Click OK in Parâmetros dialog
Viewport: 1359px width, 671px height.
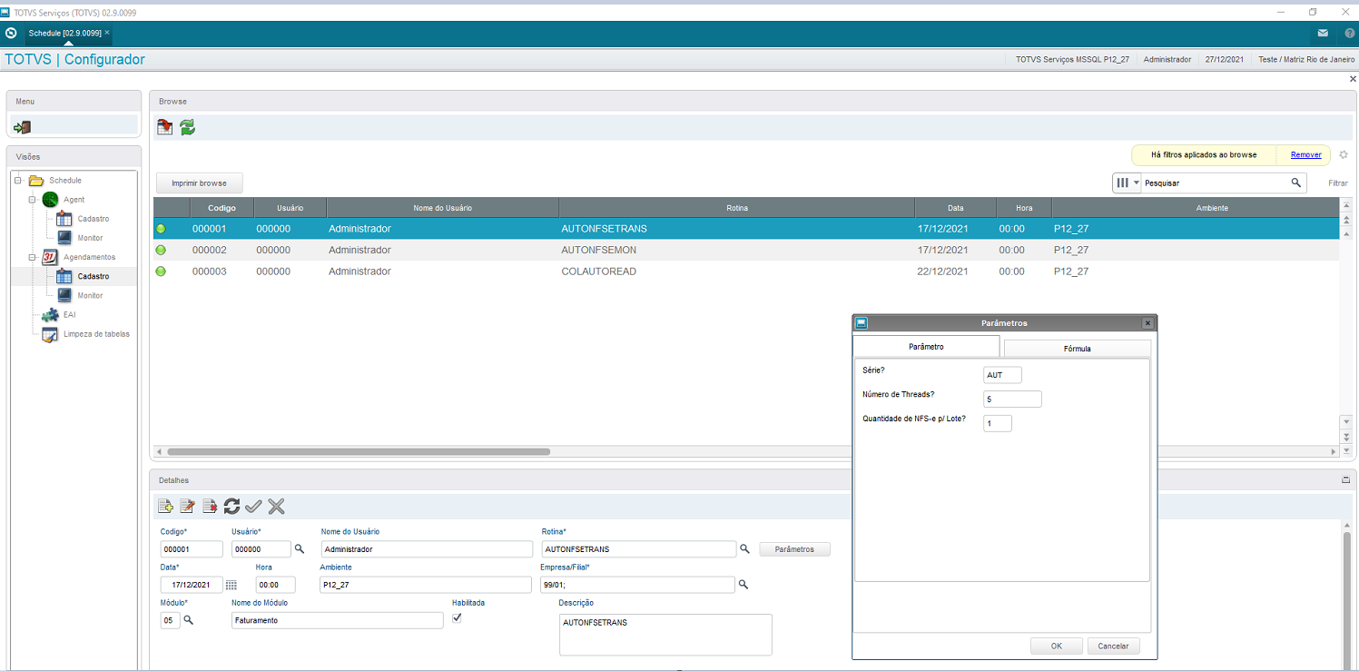click(x=1057, y=646)
